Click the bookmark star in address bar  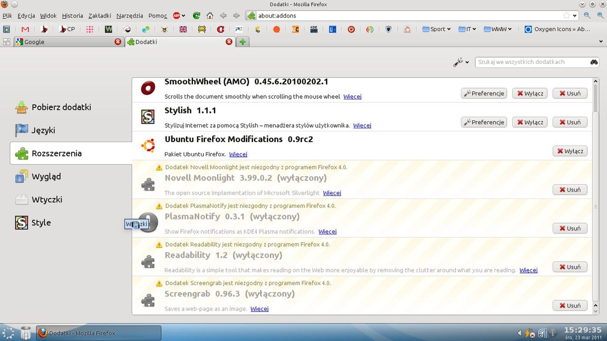[566, 16]
